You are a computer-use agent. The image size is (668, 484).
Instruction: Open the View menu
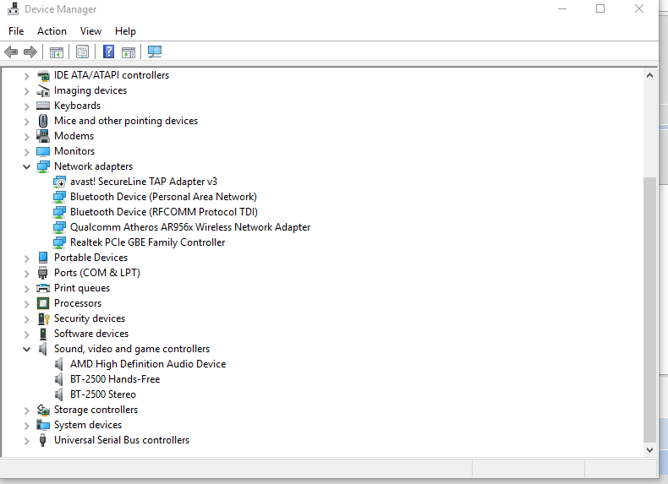[90, 31]
